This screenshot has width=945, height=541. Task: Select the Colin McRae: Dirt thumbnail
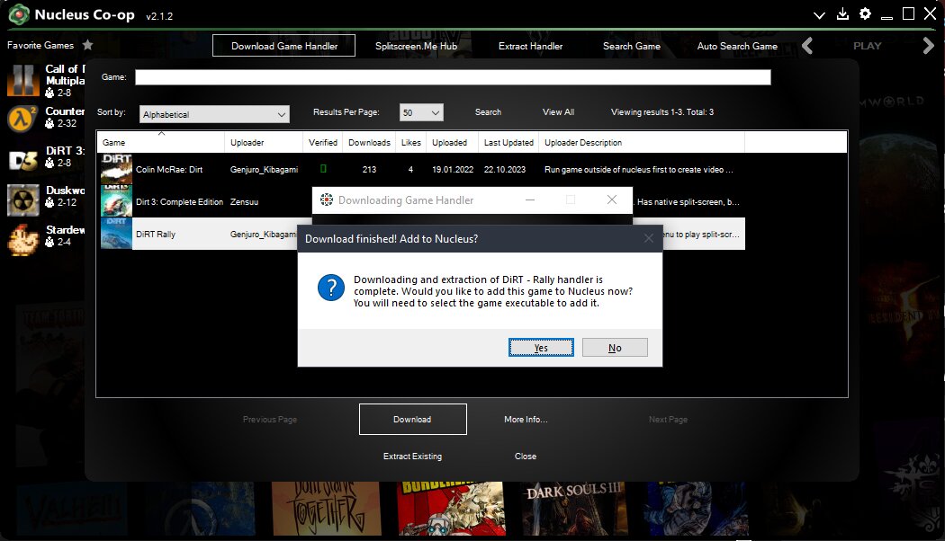coord(116,168)
